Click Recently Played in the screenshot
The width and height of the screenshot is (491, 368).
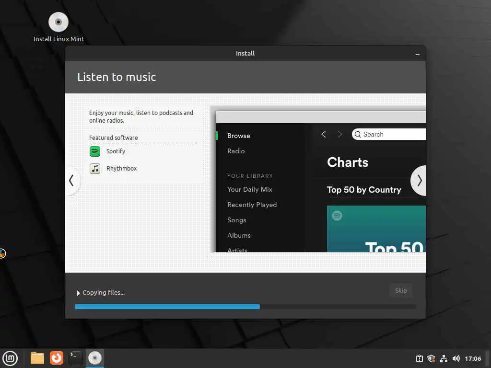click(x=252, y=205)
